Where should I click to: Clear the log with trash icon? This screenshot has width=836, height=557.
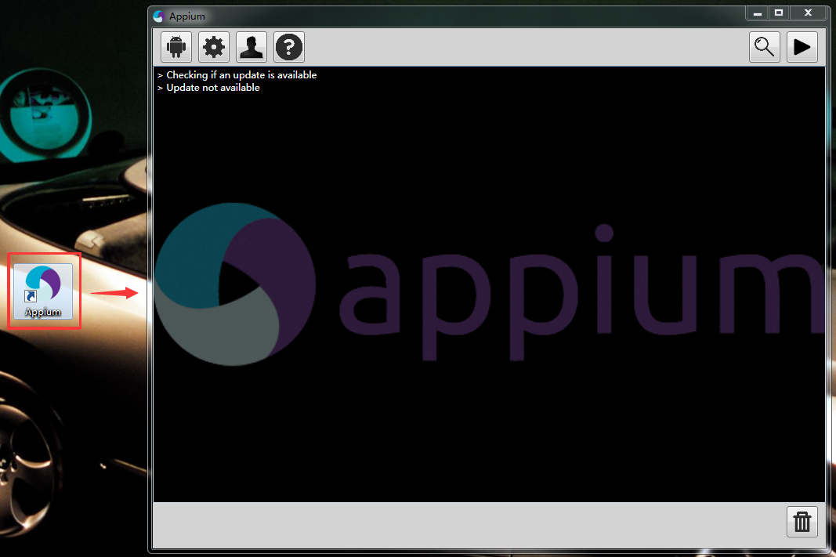pos(802,521)
